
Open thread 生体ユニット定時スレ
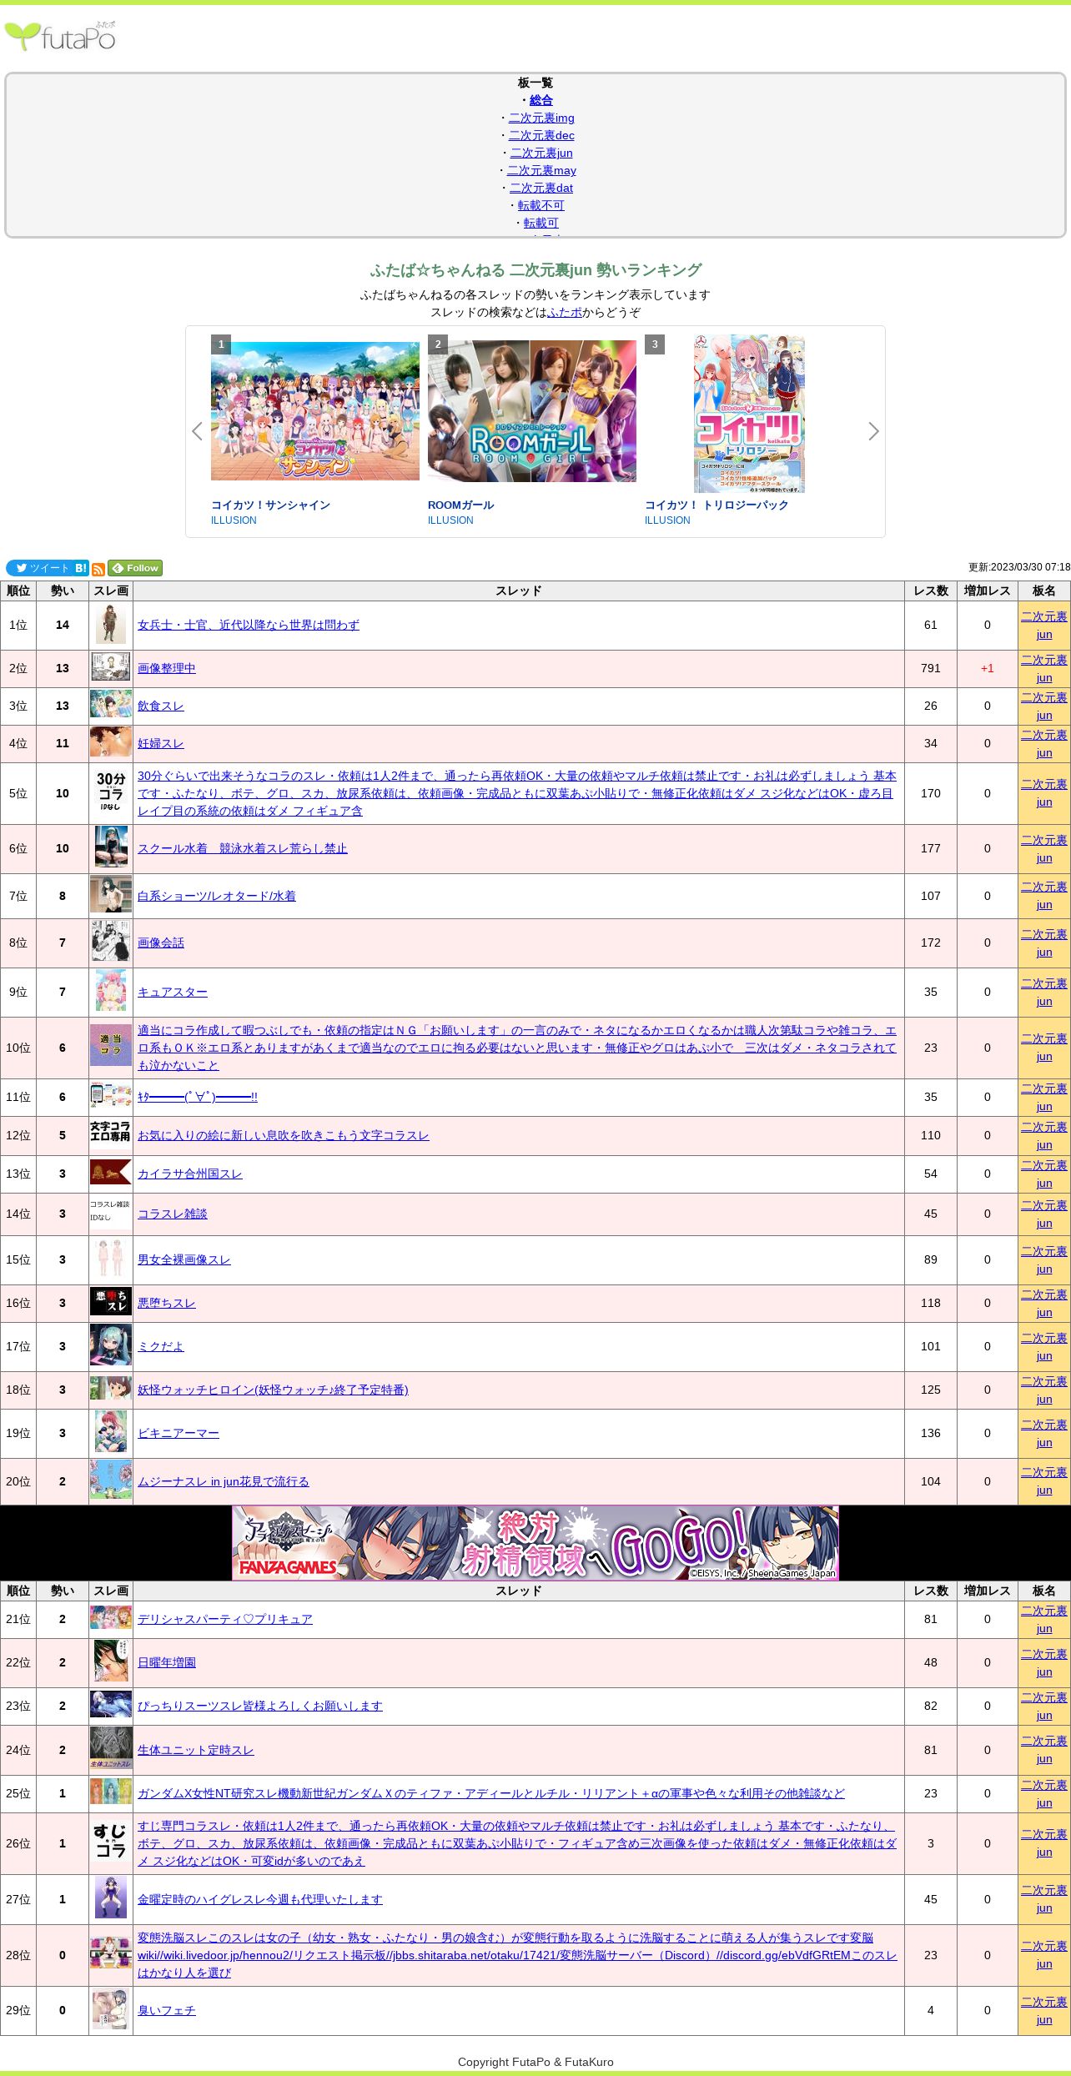pos(196,1750)
